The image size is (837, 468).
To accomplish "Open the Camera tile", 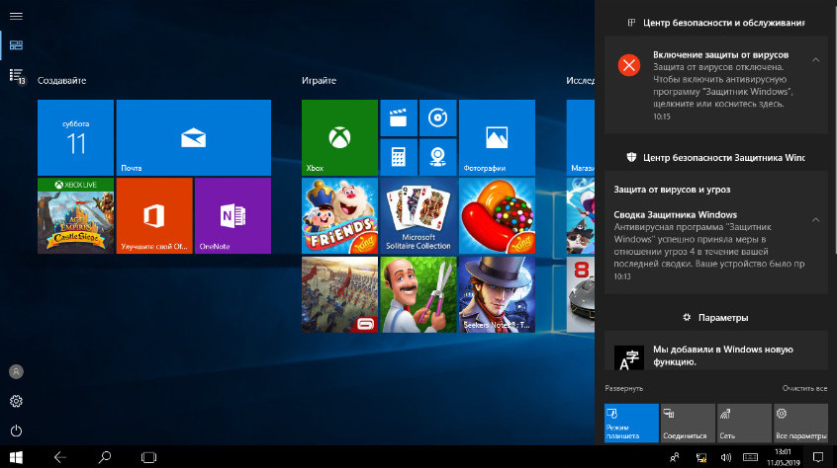I will point(437,157).
